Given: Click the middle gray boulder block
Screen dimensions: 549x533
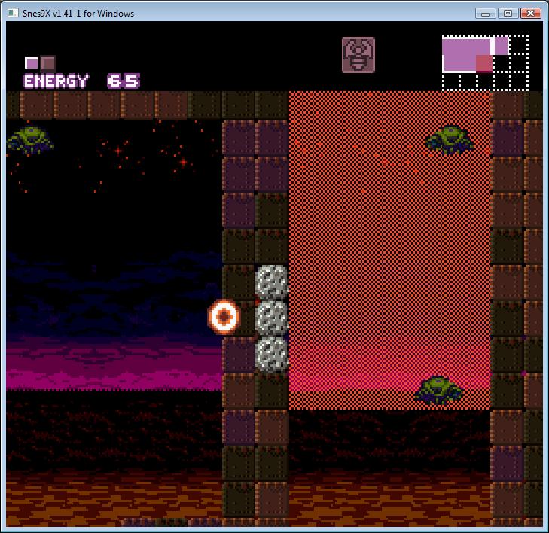Looking at the screenshot, I should [272, 318].
